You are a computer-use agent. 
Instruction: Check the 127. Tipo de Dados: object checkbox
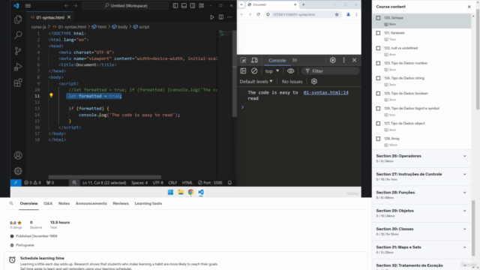click(x=378, y=124)
